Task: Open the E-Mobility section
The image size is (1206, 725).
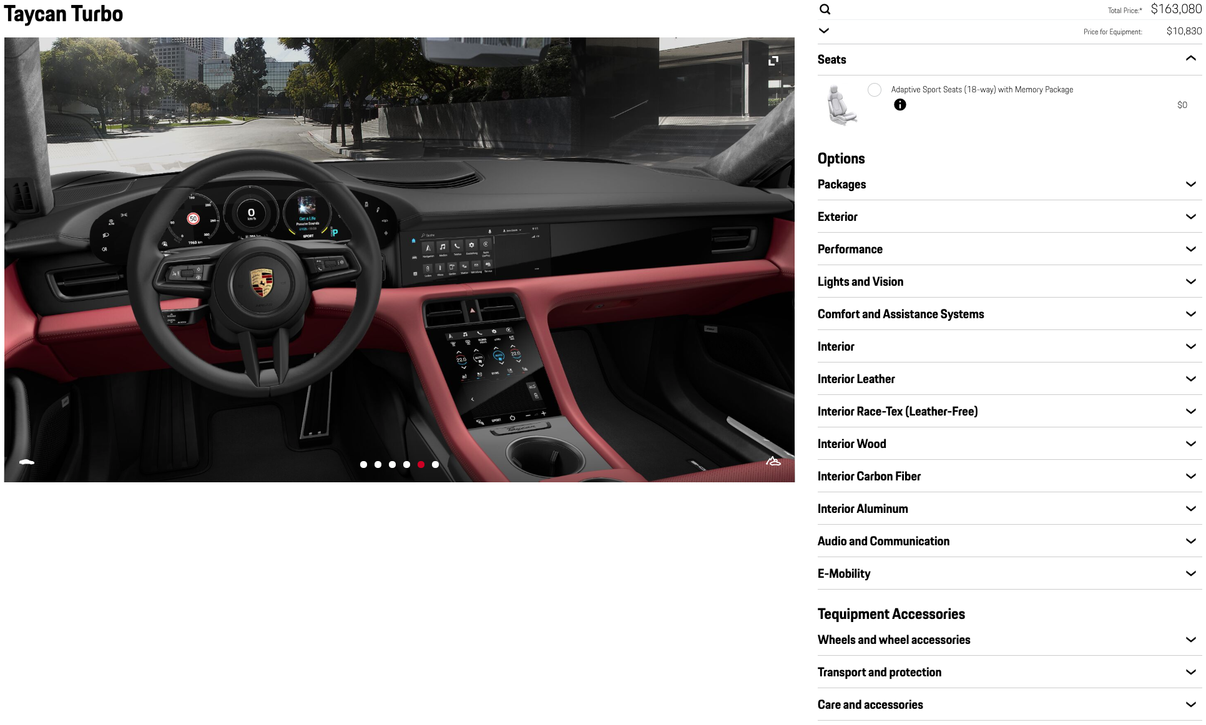Action: (1190, 573)
